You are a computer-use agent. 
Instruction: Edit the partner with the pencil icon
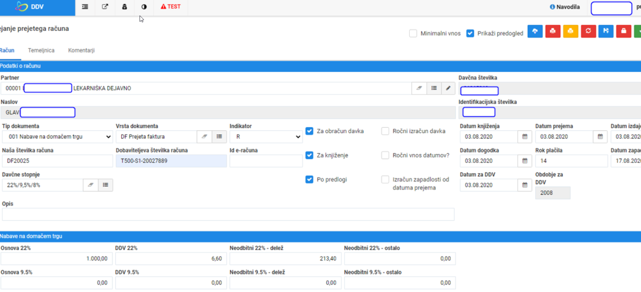pyautogui.click(x=448, y=88)
